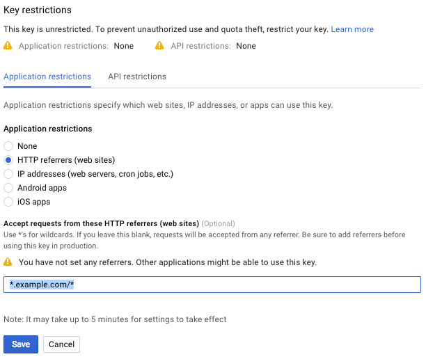
Task: Click the 'not set any referrers' warning text
Action: [x=167, y=262]
